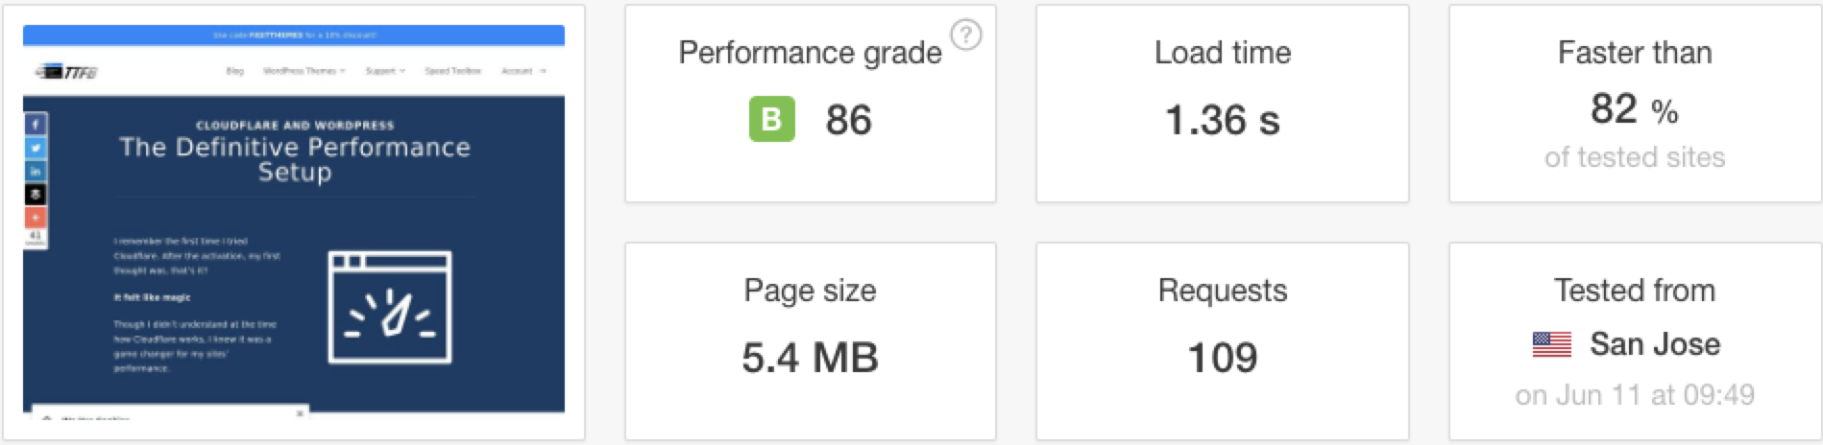Click the Load time 1.36 s card
Image resolution: width=1823 pixels, height=445 pixels.
1222,104
